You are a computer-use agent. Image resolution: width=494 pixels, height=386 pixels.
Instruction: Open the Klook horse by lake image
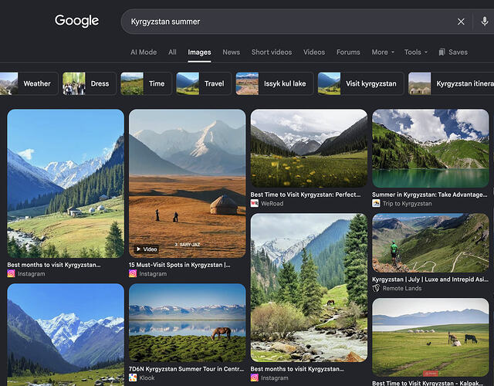click(x=187, y=323)
